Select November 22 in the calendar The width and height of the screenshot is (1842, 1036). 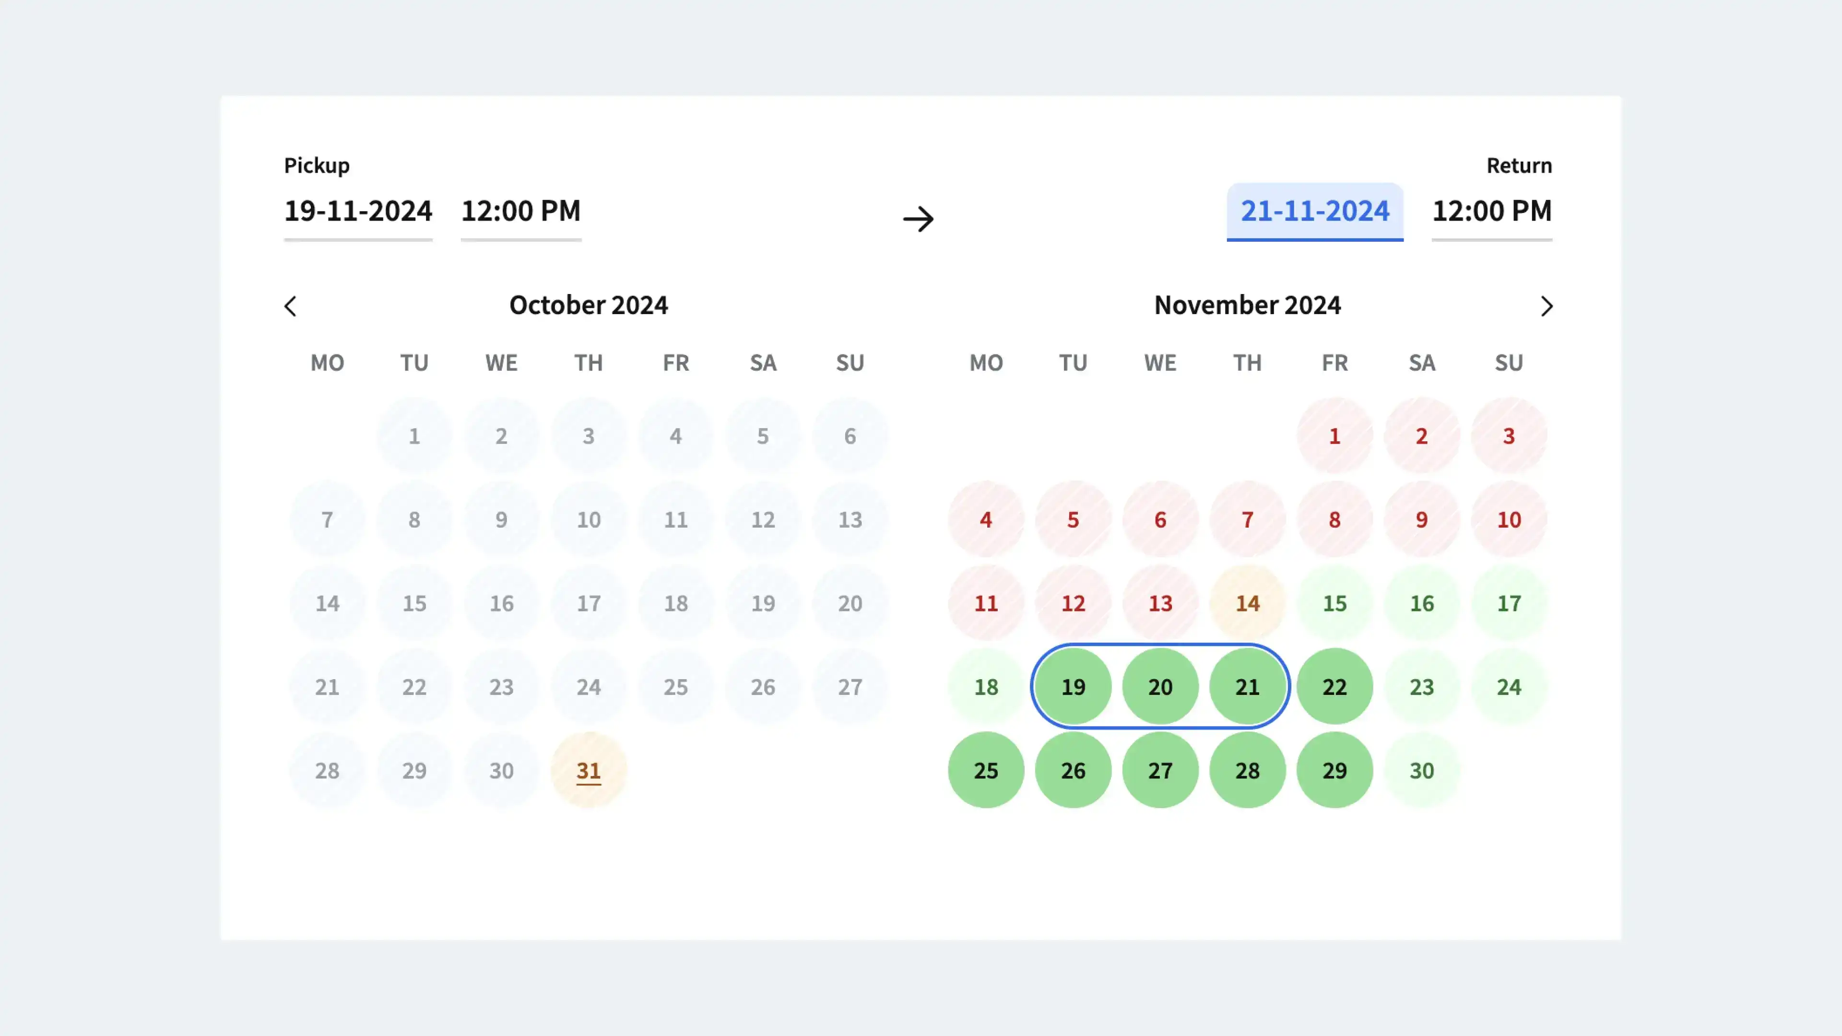point(1334,686)
